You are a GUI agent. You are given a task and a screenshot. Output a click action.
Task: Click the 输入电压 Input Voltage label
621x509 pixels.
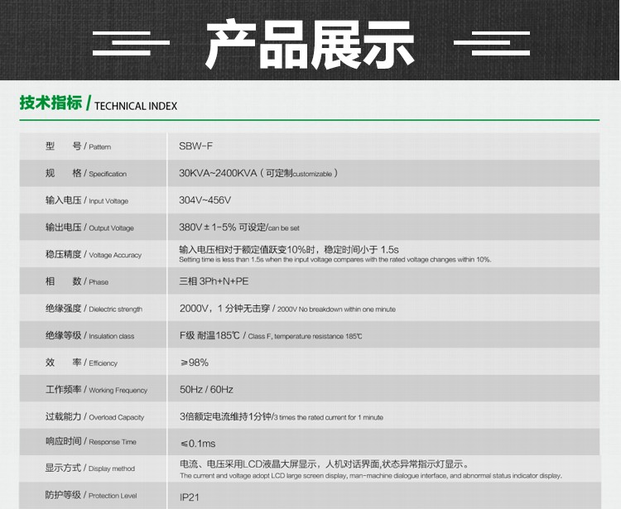(x=87, y=200)
